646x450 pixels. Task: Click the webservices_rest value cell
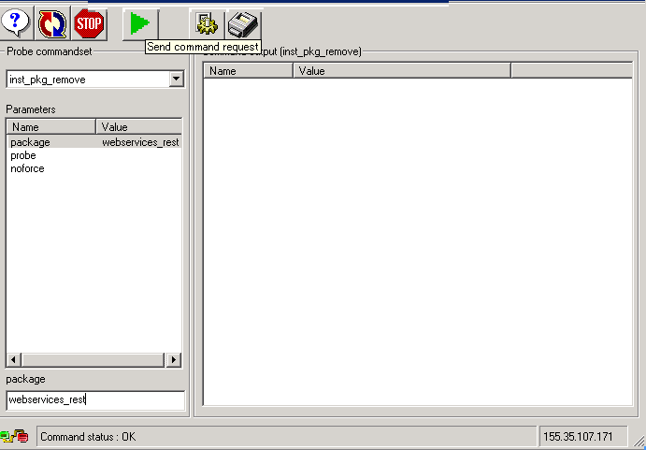[x=140, y=142]
